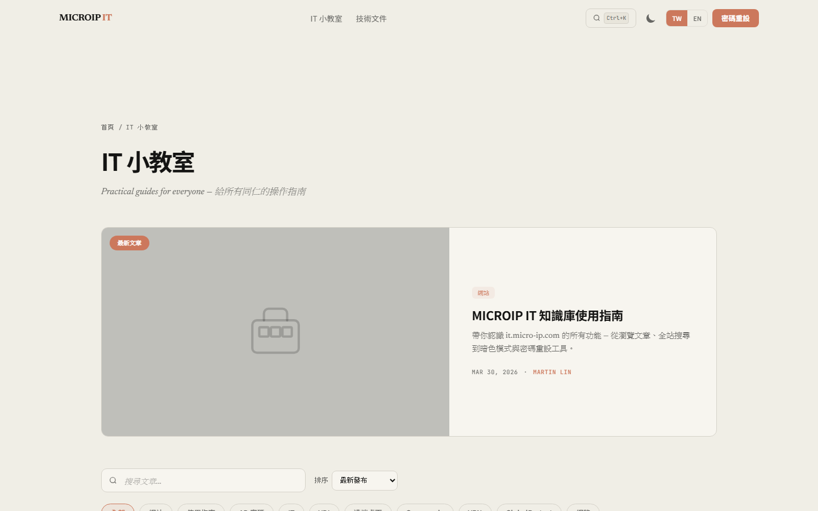Click the author name MARTIN LIN
Screen dimensions: 818x511
pyautogui.click(x=552, y=372)
